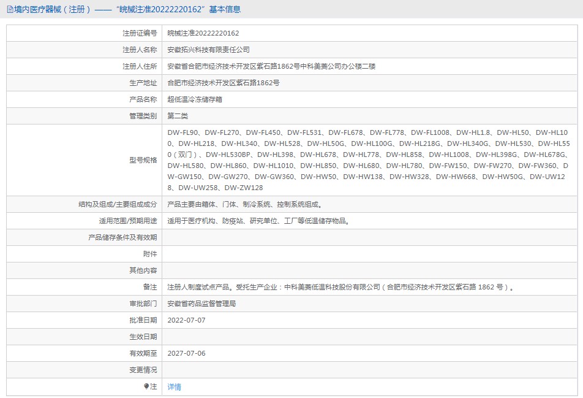Click the 注册人名称 label

pos(140,50)
